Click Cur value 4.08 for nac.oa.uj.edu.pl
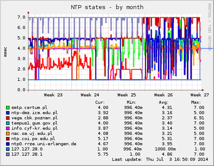Viewport: 214px width, 166px height. [103, 134]
